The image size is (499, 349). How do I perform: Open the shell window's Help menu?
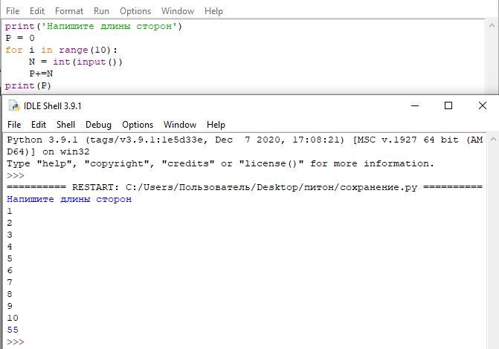(x=216, y=125)
